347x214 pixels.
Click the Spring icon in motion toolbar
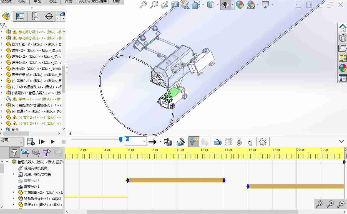(x=228, y=142)
